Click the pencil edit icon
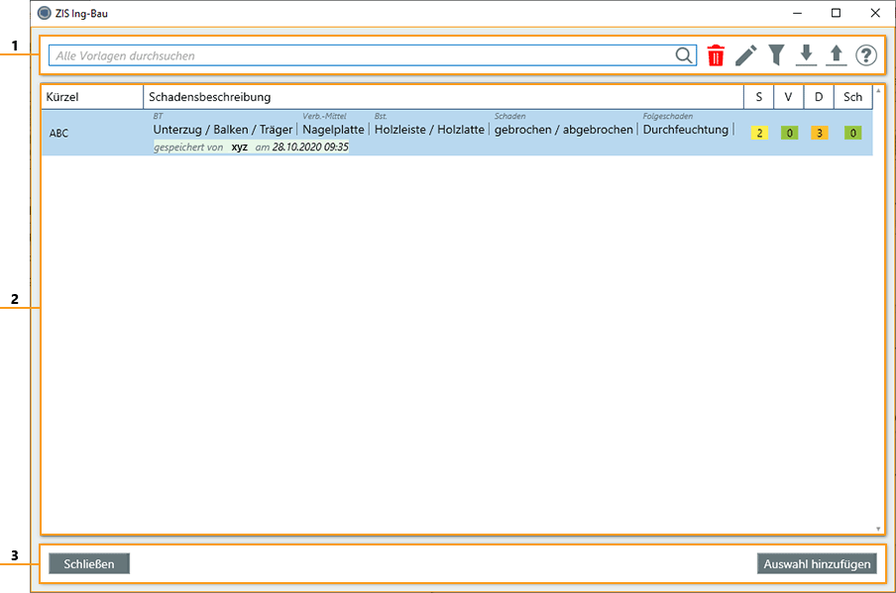Screen dimensions: 896x593 (x=745, y=55)
